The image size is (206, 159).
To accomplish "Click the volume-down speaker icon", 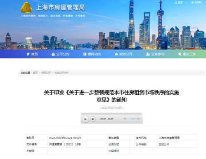I will [x=125, y=119].
